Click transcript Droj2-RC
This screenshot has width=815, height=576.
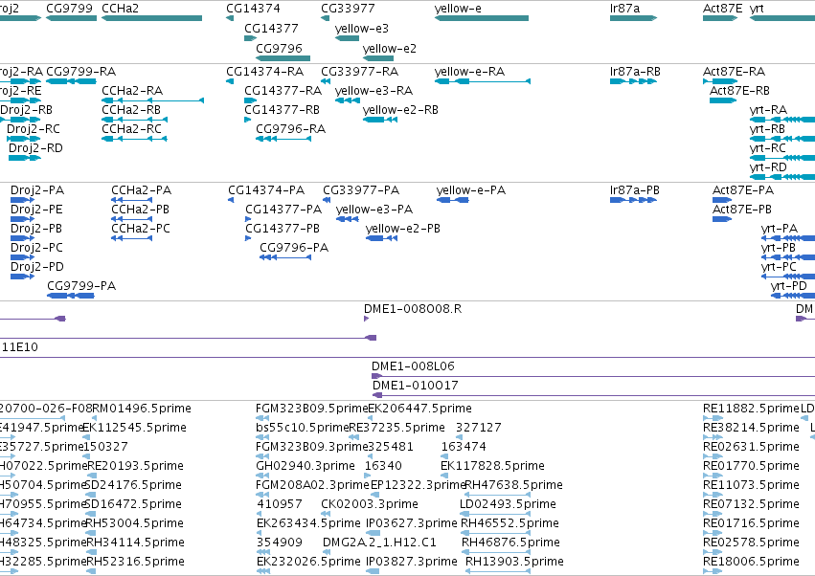(x=34, y=129)
